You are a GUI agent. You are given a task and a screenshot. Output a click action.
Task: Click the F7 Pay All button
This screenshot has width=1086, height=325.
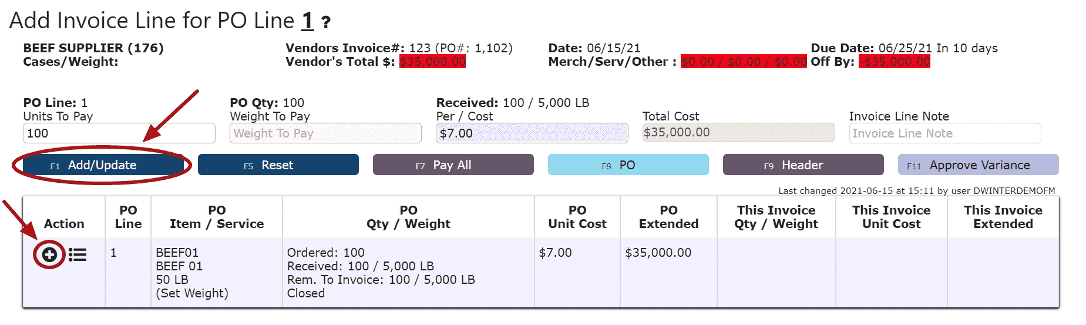click(x=453, y=165)
